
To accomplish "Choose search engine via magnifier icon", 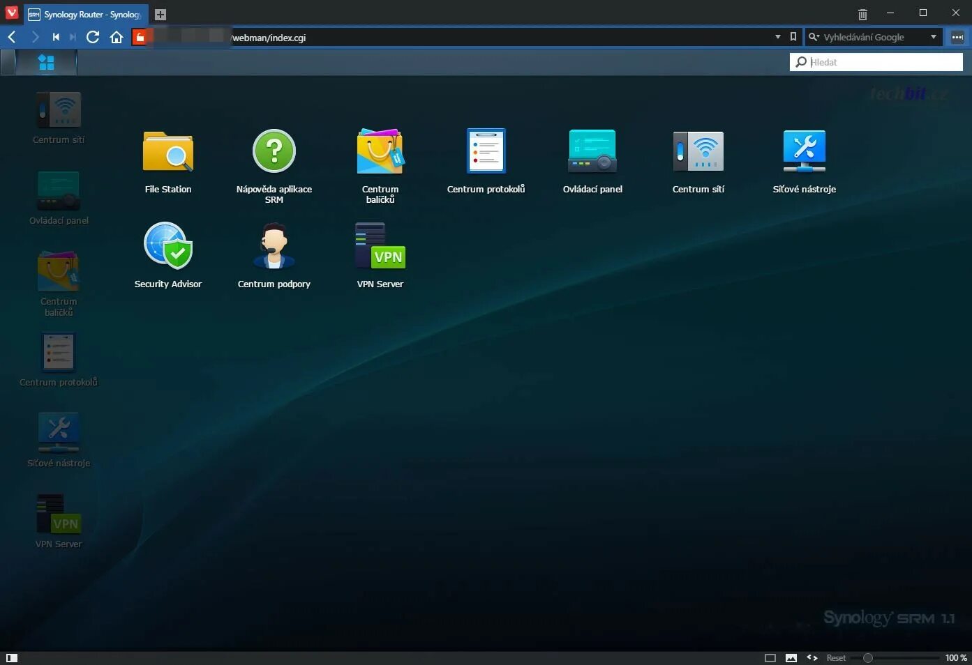I will pos(814,37).
